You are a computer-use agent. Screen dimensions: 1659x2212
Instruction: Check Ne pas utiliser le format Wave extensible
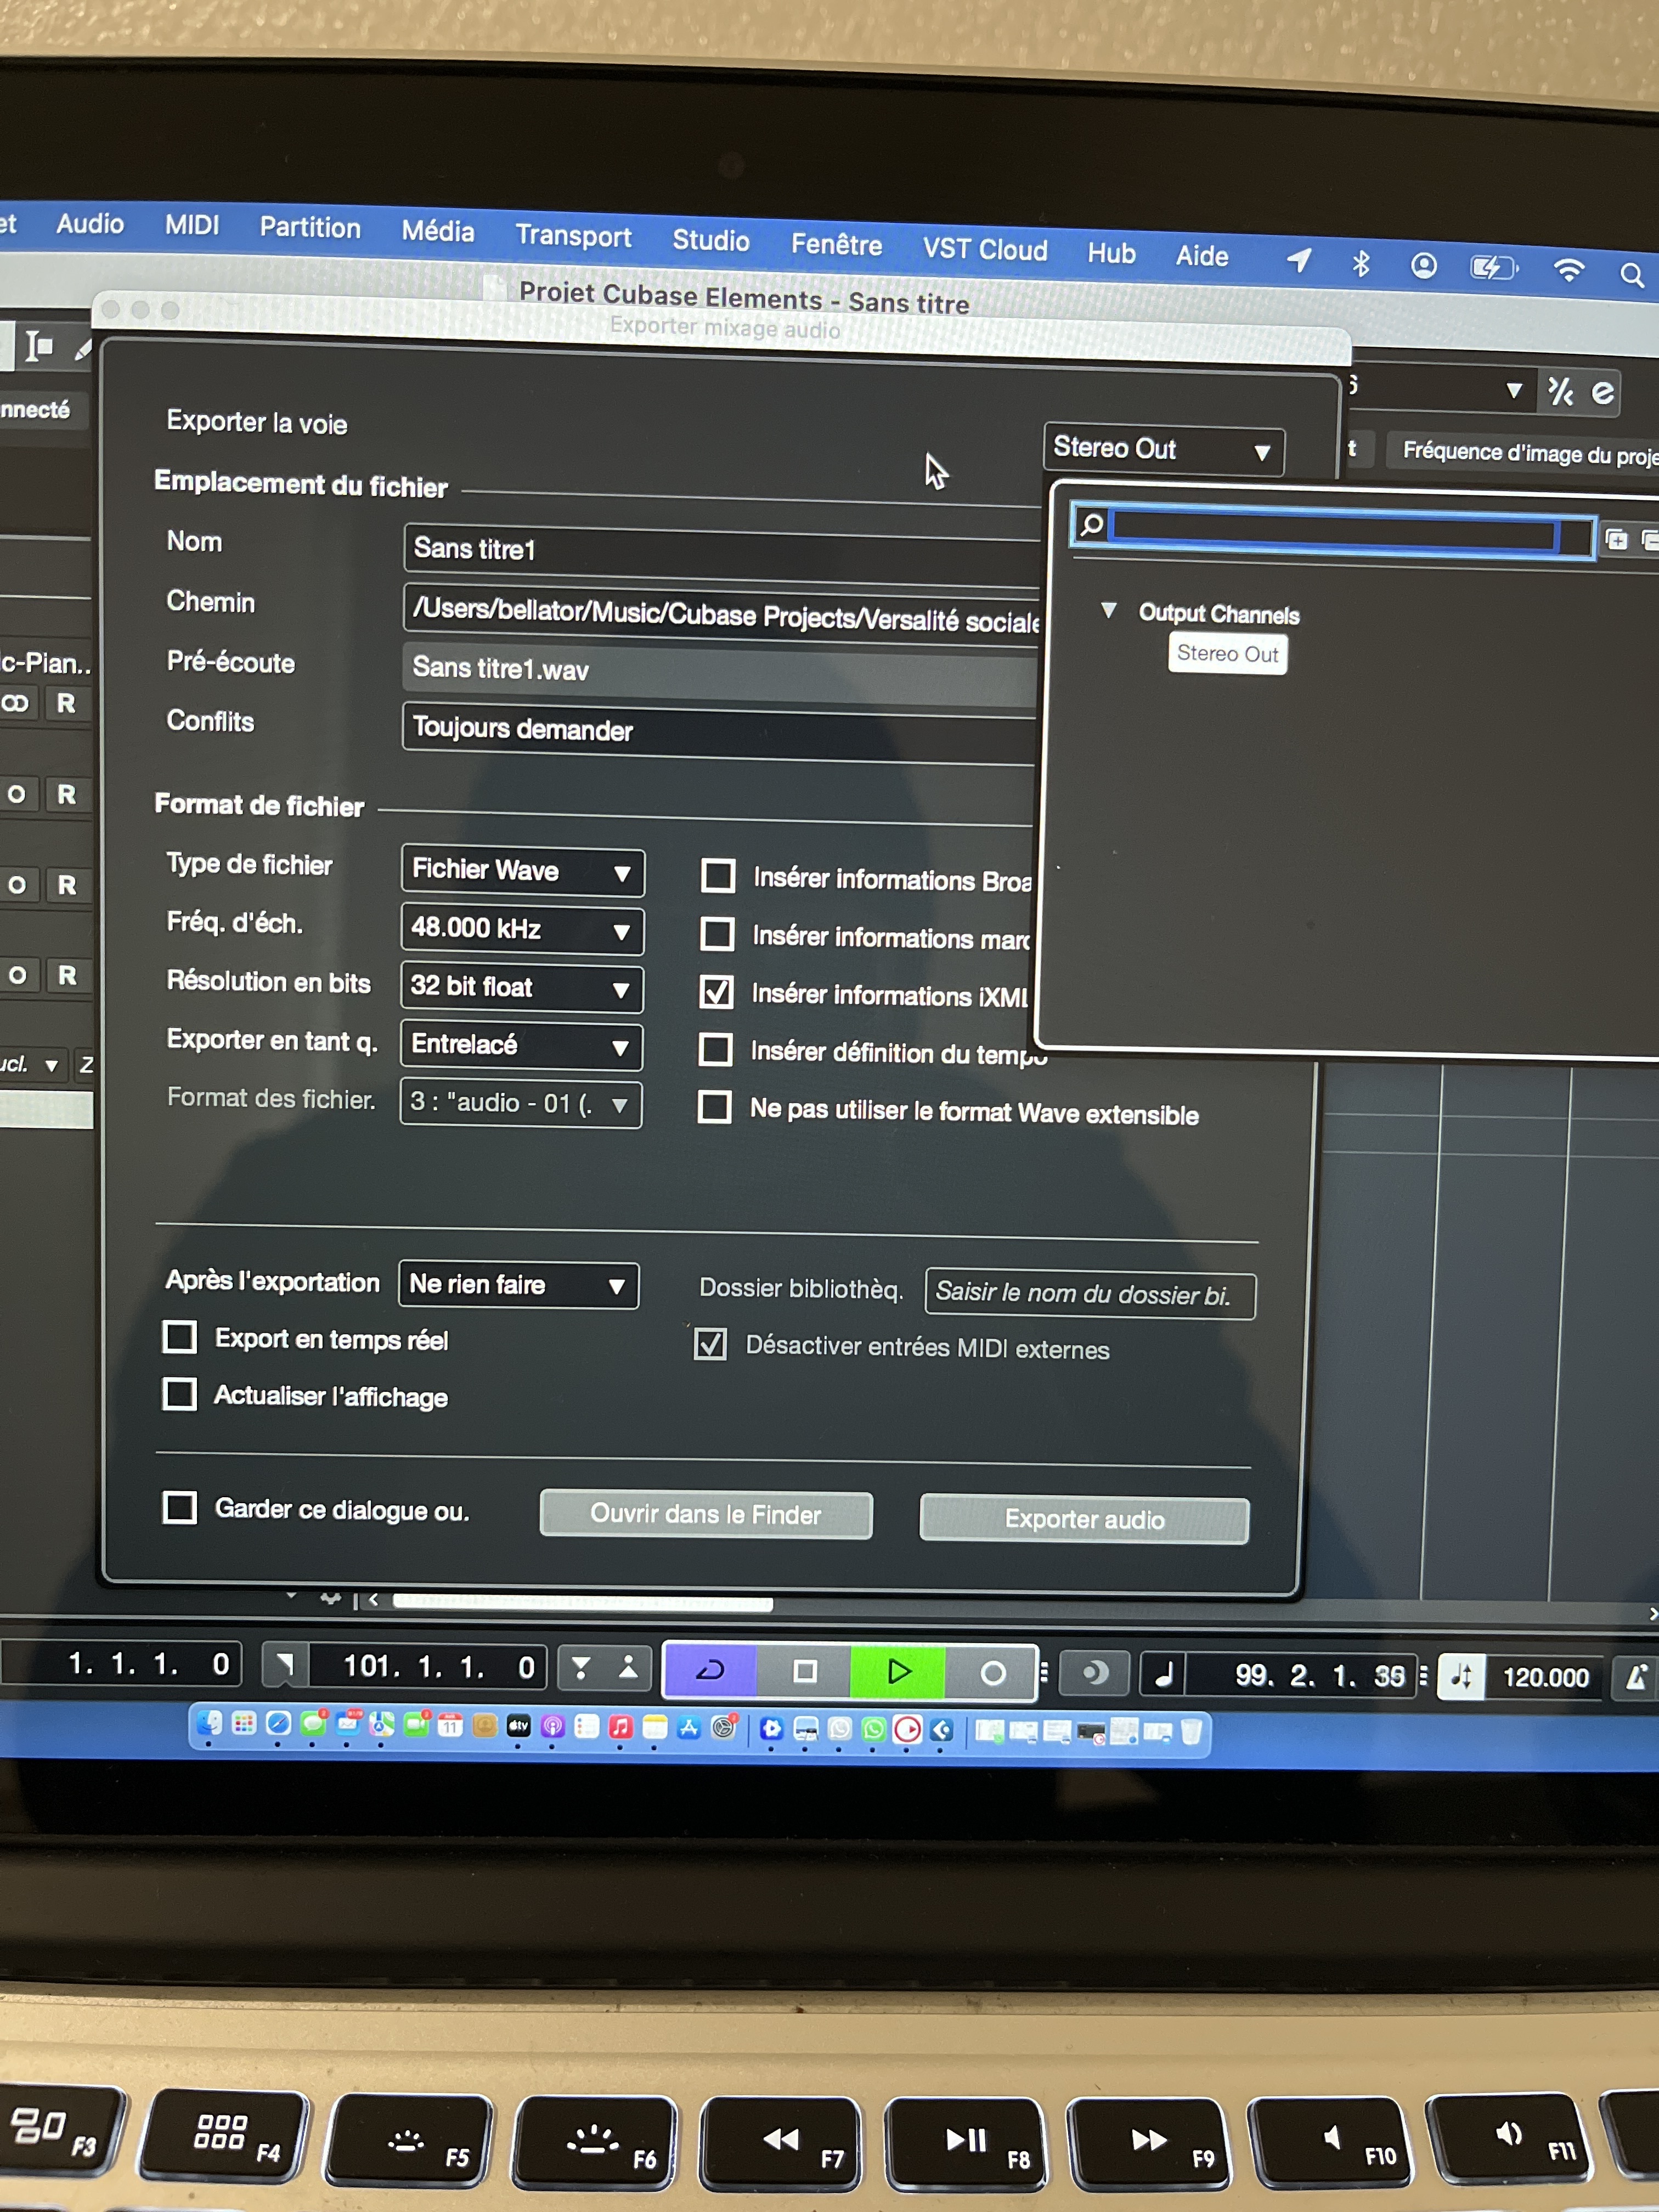(x=714, y=1108)
